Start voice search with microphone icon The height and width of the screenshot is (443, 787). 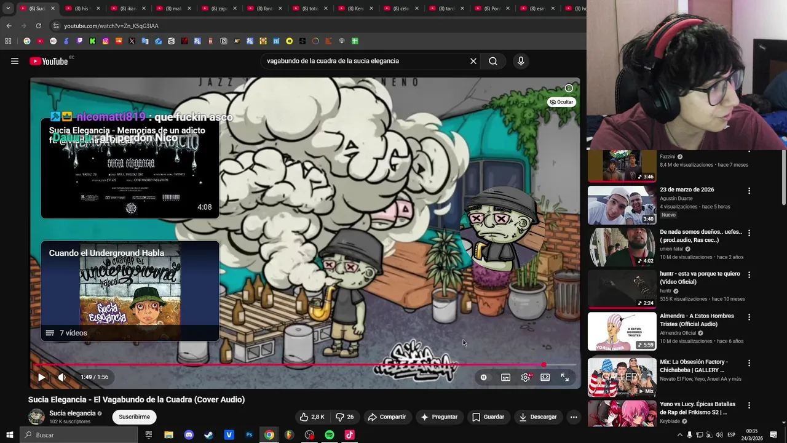(521, 61)
